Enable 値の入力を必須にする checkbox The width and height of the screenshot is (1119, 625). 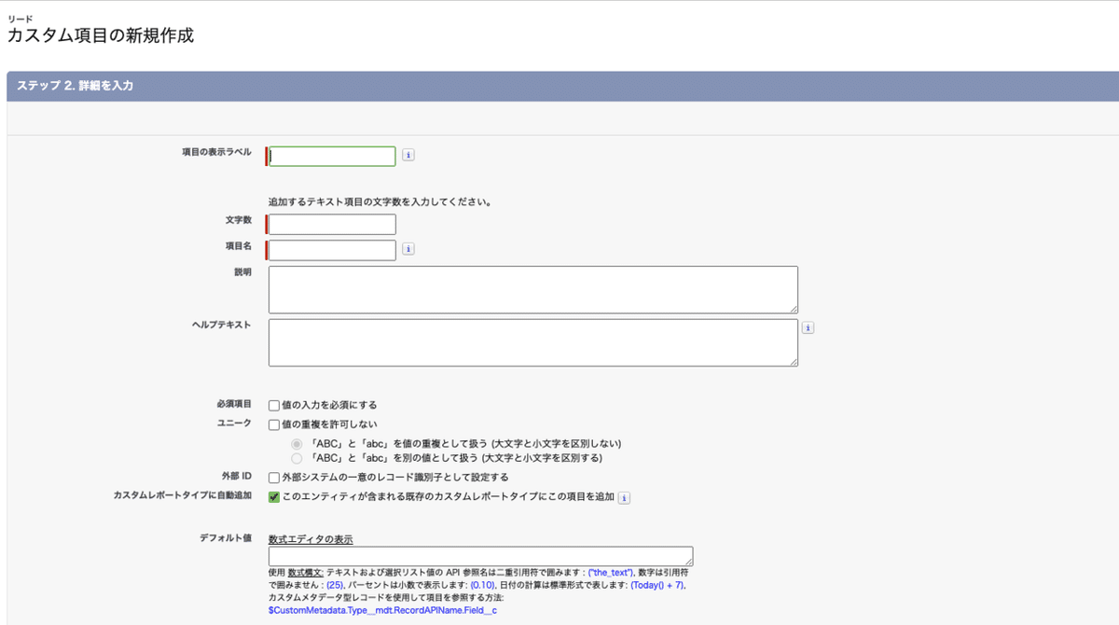(x=272, y=404)
